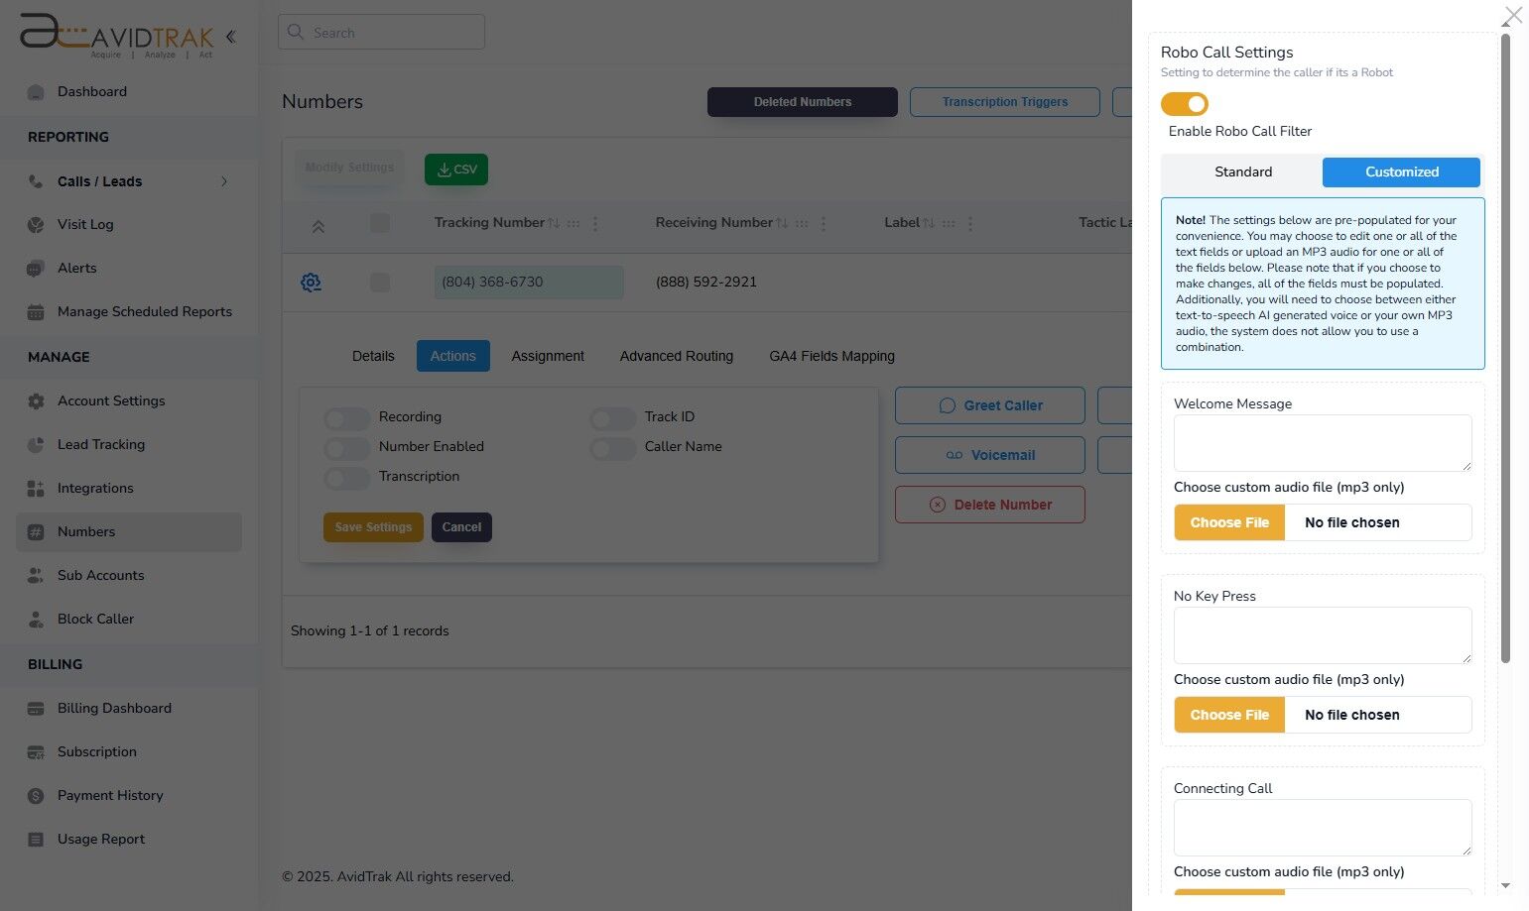Select the Standard tab in Robo Call Settings
Screen dimensions: 1529x911
point(1243,171)
